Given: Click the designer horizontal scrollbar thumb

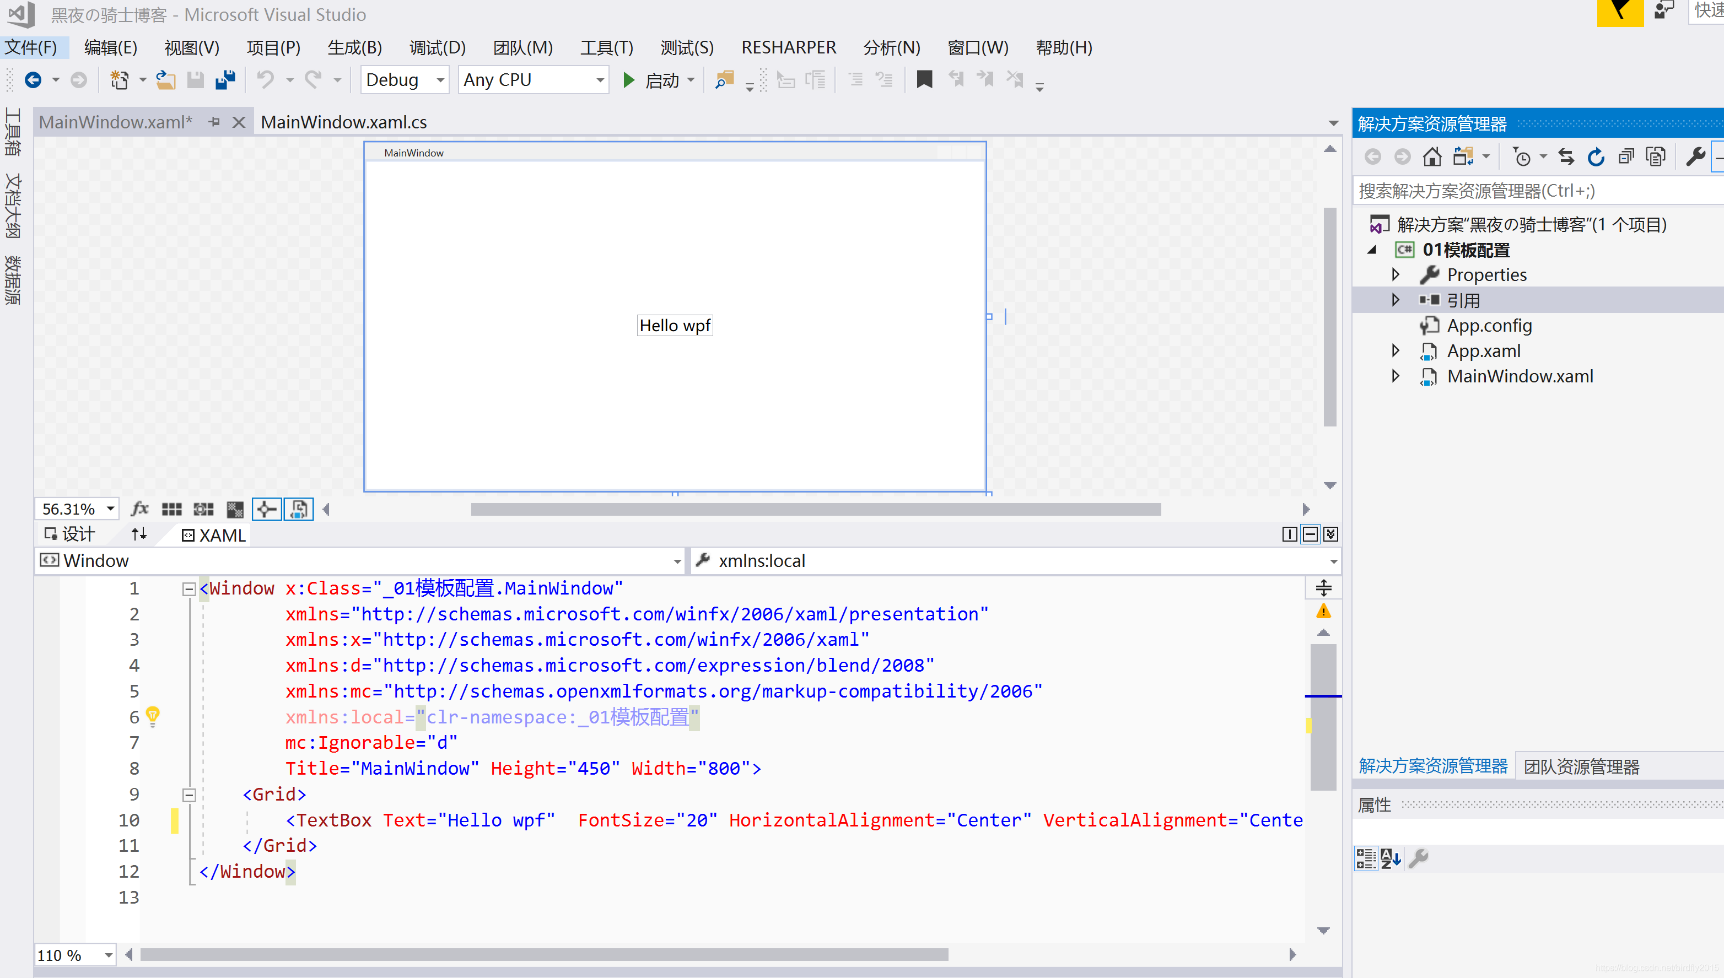Looking at the screenshot, I should (816, 510).
